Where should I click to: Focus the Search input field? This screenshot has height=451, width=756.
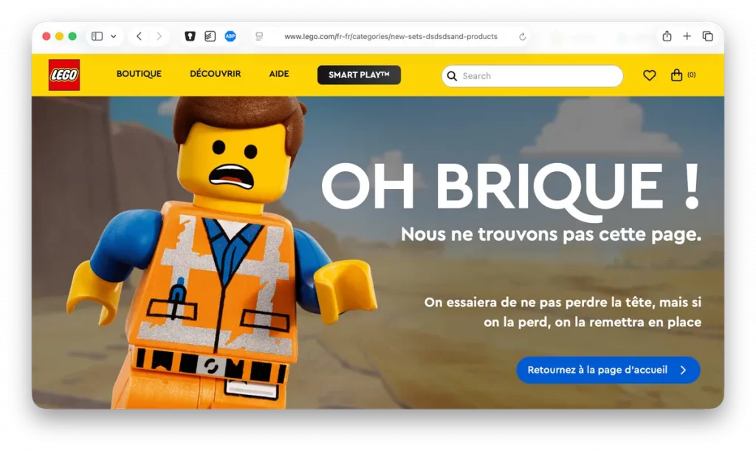(532, 75)
